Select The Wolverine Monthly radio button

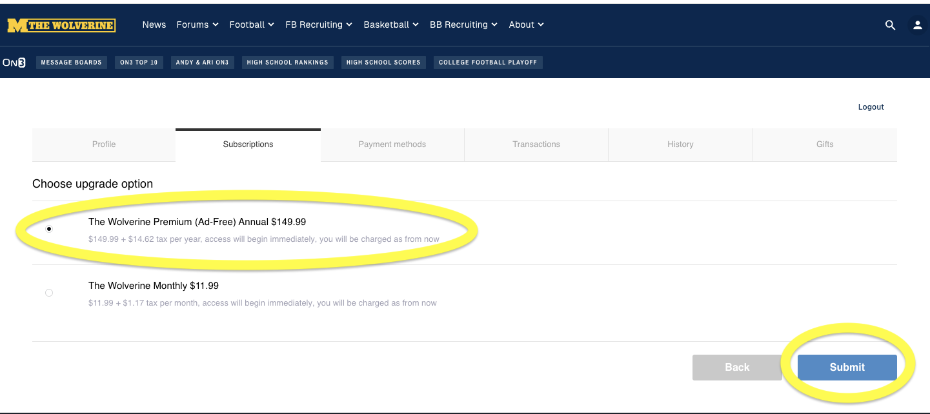point(49,293)
